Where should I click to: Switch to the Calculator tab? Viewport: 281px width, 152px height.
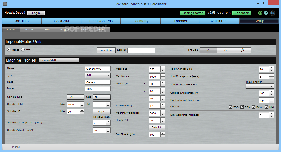tap(22, 21)
